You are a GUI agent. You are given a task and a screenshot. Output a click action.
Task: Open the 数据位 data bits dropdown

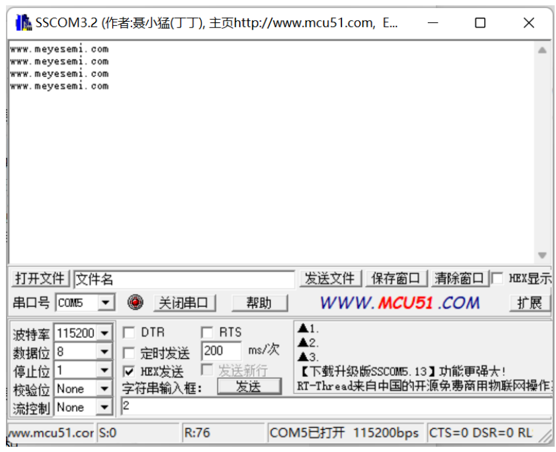(104, 352)
